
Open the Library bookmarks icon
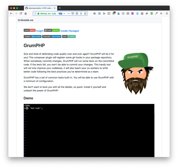point(95,13)
